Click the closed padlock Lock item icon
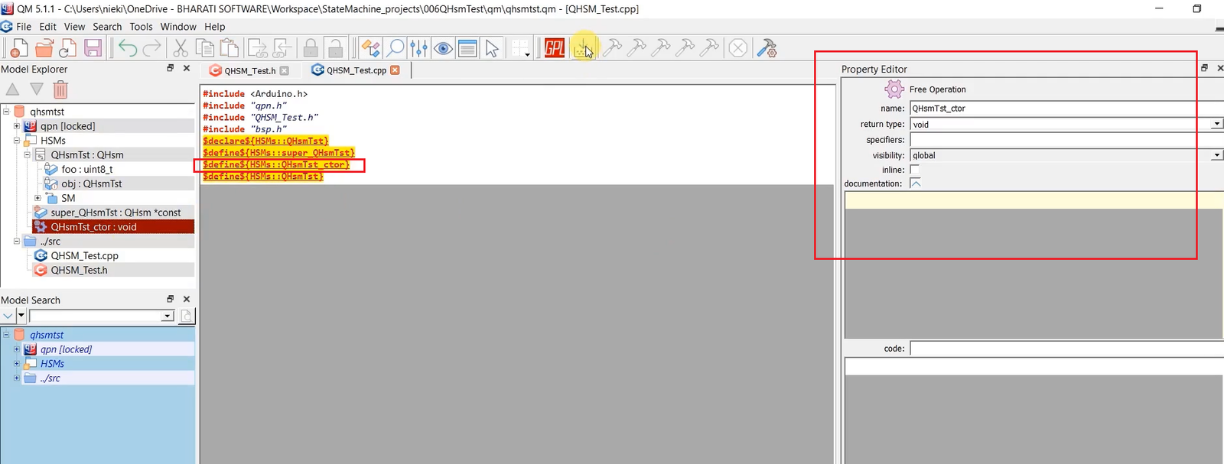 [x=311, y=48]
